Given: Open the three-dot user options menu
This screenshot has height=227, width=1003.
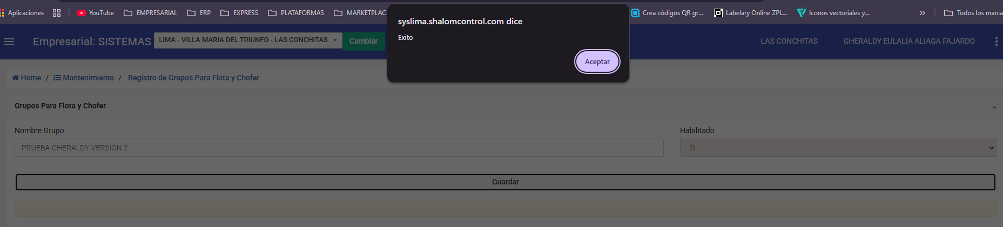Looking at the screenshot, I should pyautogui.click(x=996, y=42).
